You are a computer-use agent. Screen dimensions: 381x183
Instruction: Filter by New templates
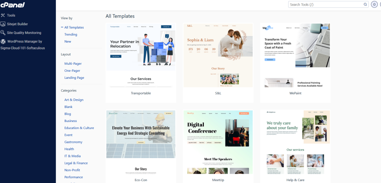(x=68, y=42)
